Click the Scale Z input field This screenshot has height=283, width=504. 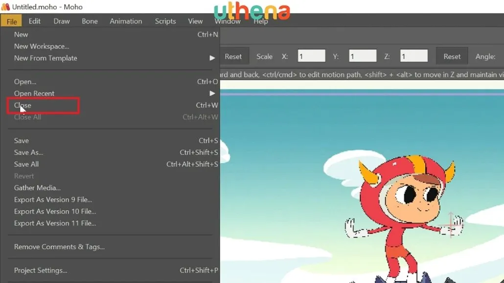click(x=413, y=56)
